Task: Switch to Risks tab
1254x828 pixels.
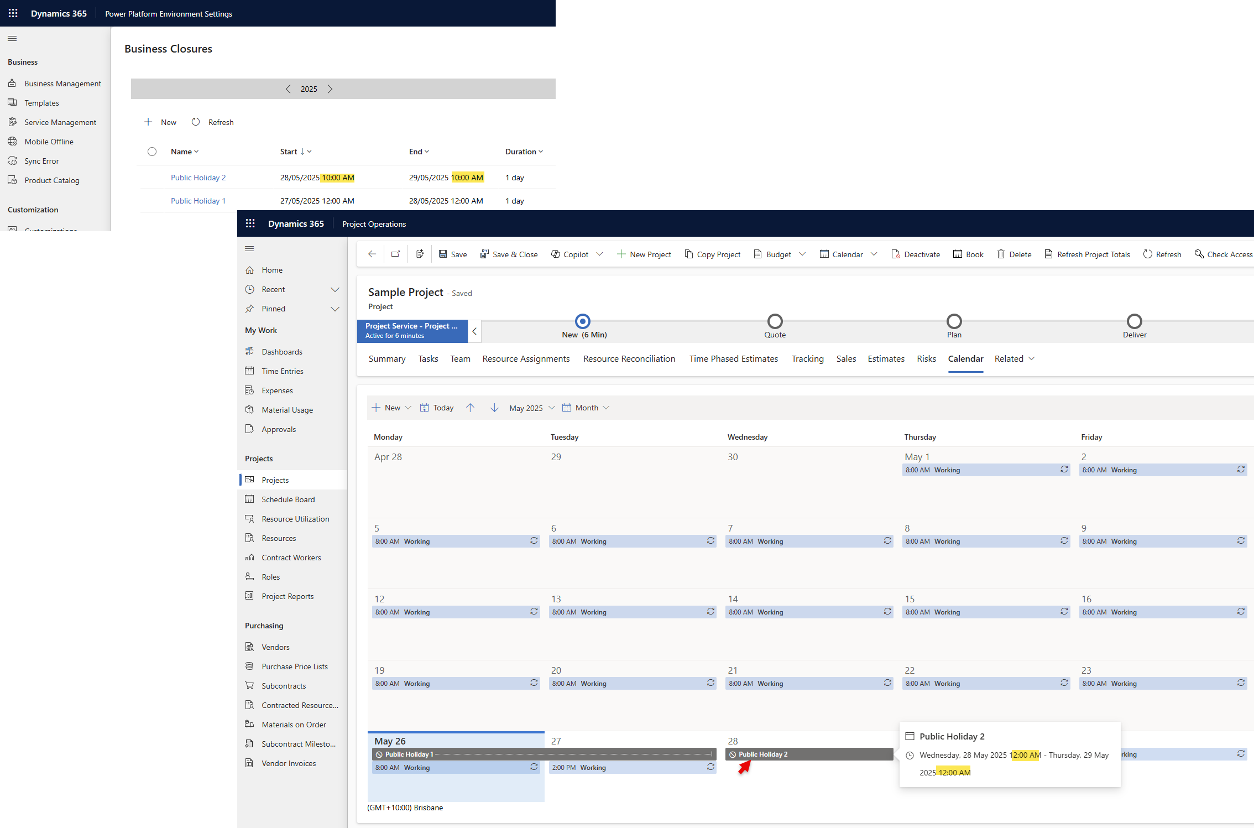Action: point(926,358)
